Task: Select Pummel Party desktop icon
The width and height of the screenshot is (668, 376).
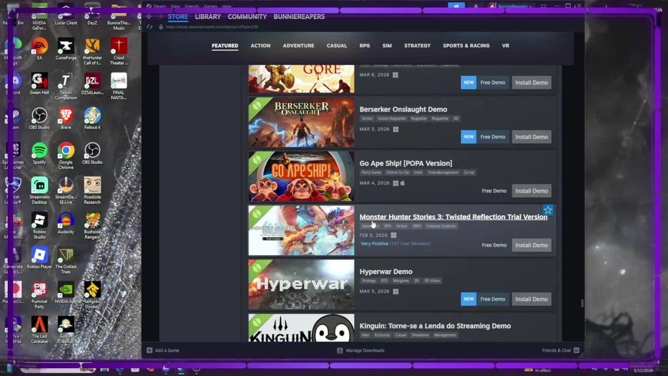Action: pyautogui.click(x=39, y=295)
